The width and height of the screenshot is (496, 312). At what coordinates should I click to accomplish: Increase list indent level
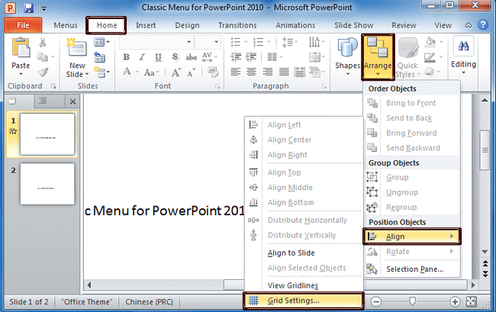[252, 57]
